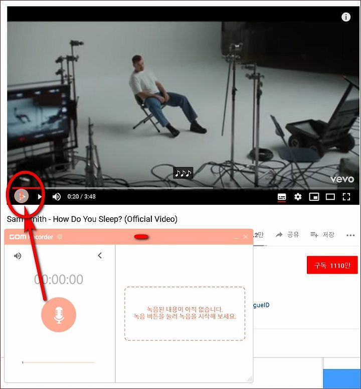Image resolution: width=361 pixels, height=389 pixels.
Task: Enable theater mode view
Action: (x=330, y=197)
